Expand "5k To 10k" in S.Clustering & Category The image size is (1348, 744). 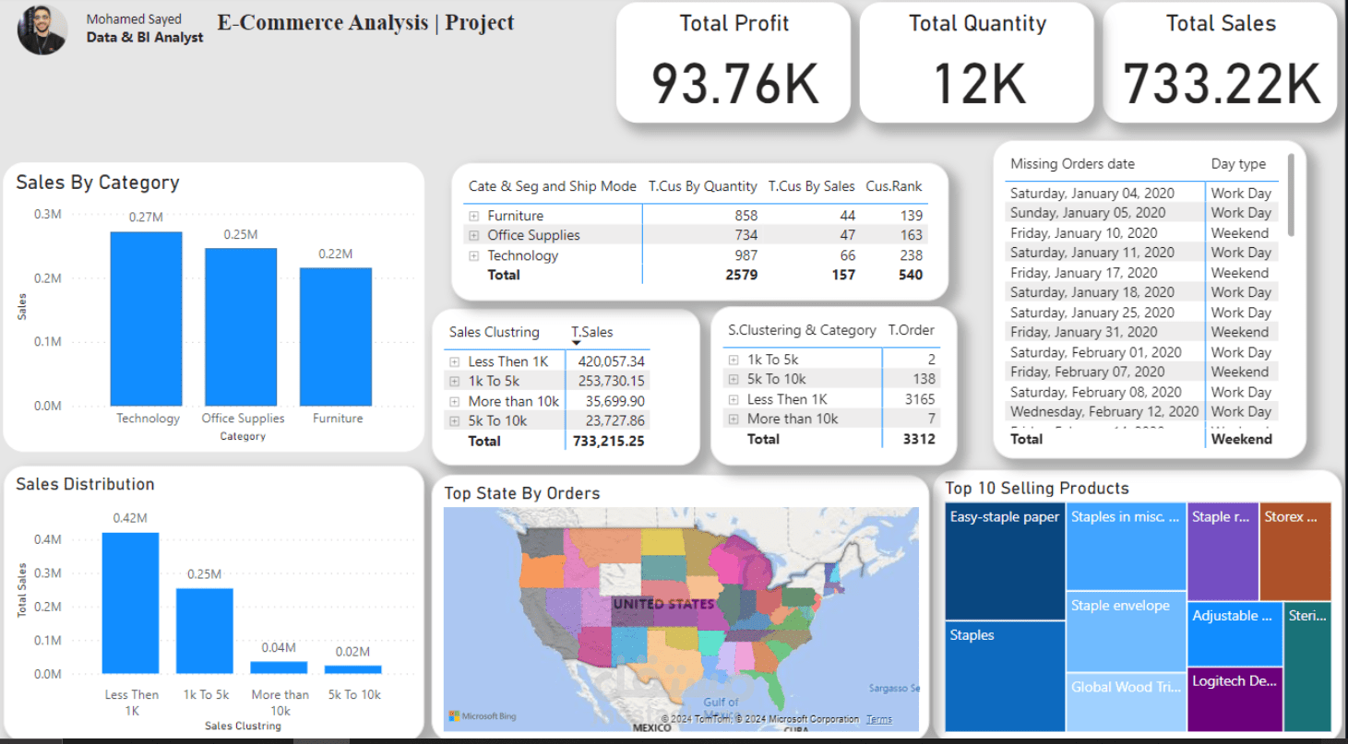(x=733, y=379)
